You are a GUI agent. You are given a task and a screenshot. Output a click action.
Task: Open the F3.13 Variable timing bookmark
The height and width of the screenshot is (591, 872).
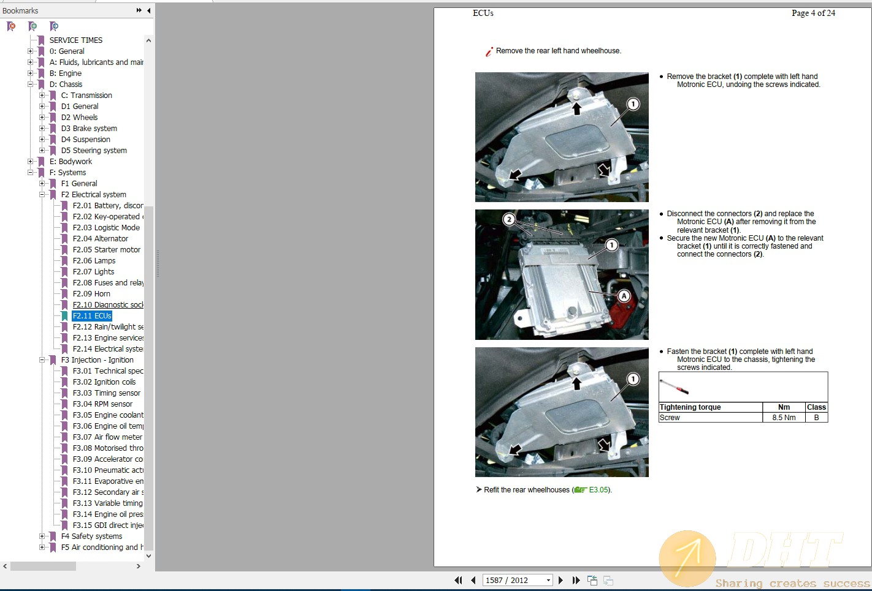click(107, 503)
